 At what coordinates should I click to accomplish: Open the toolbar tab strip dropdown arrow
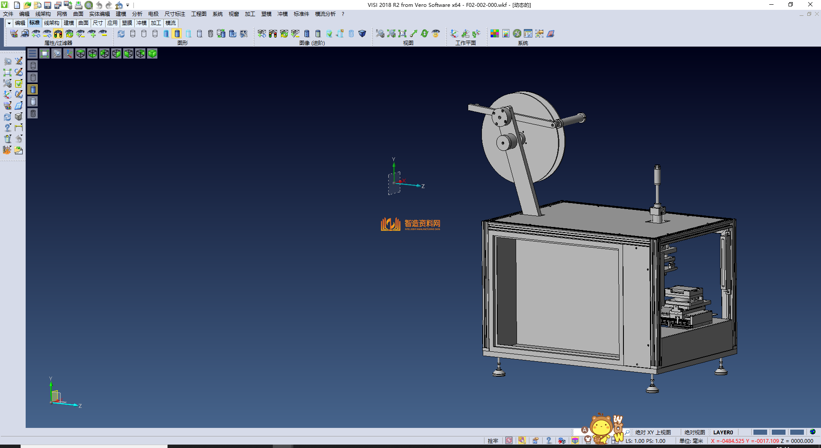tap(9, 23)
